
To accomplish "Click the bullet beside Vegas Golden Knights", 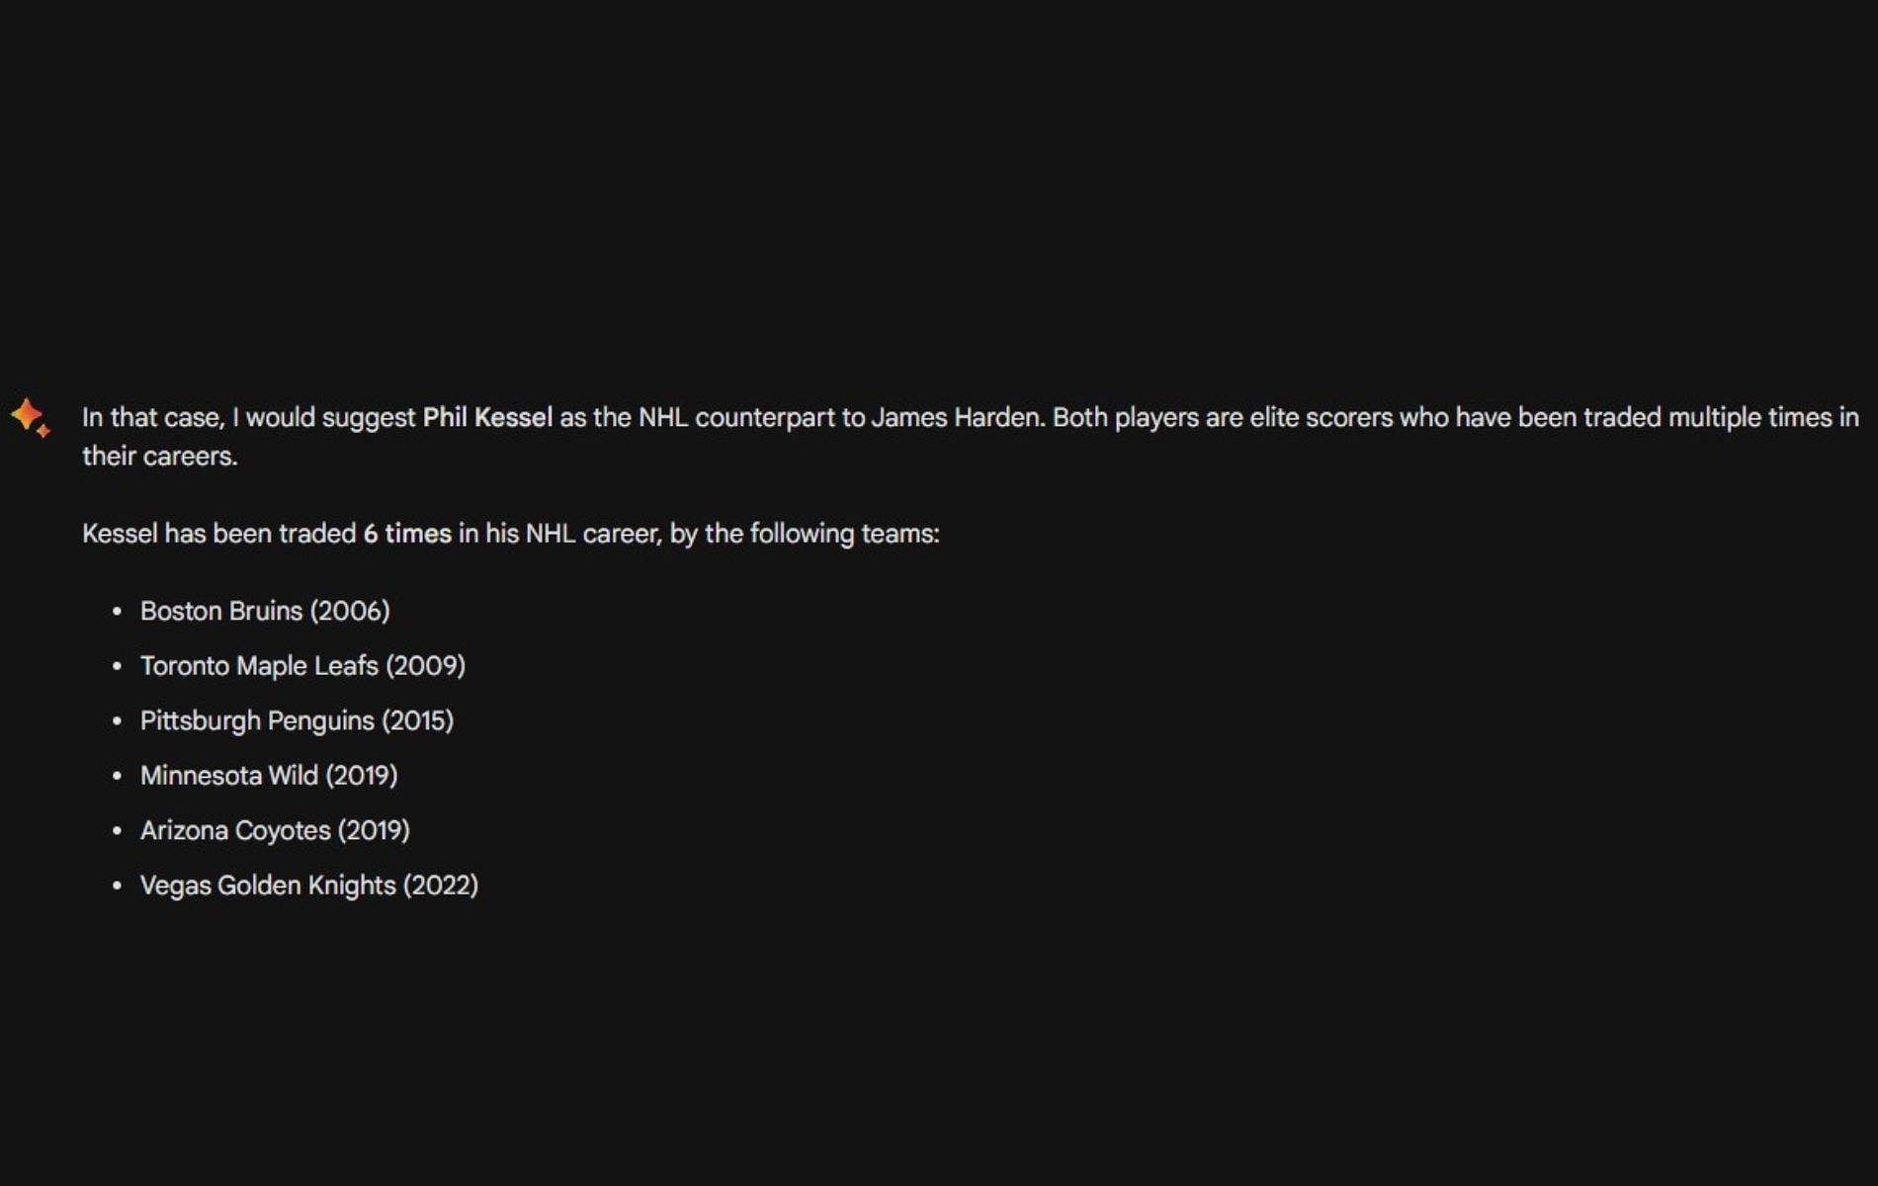I will 118,887.
